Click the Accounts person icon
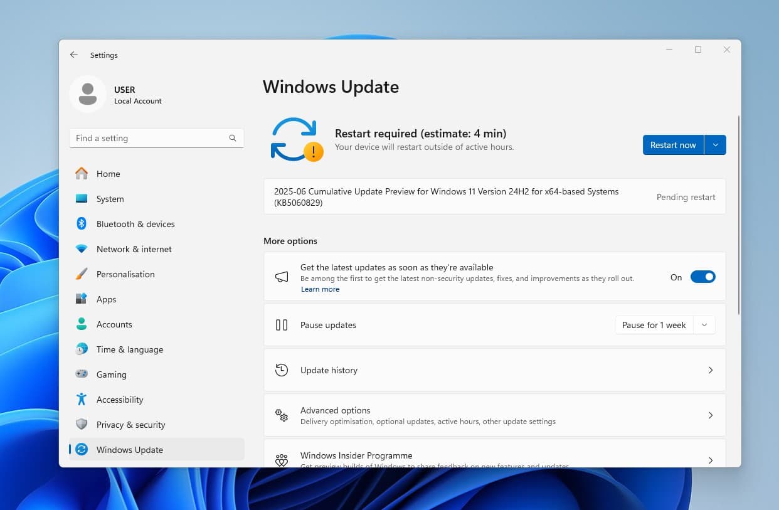Viewport: 779px width, 510px height. pyautogui.click(x=82, y=324)
